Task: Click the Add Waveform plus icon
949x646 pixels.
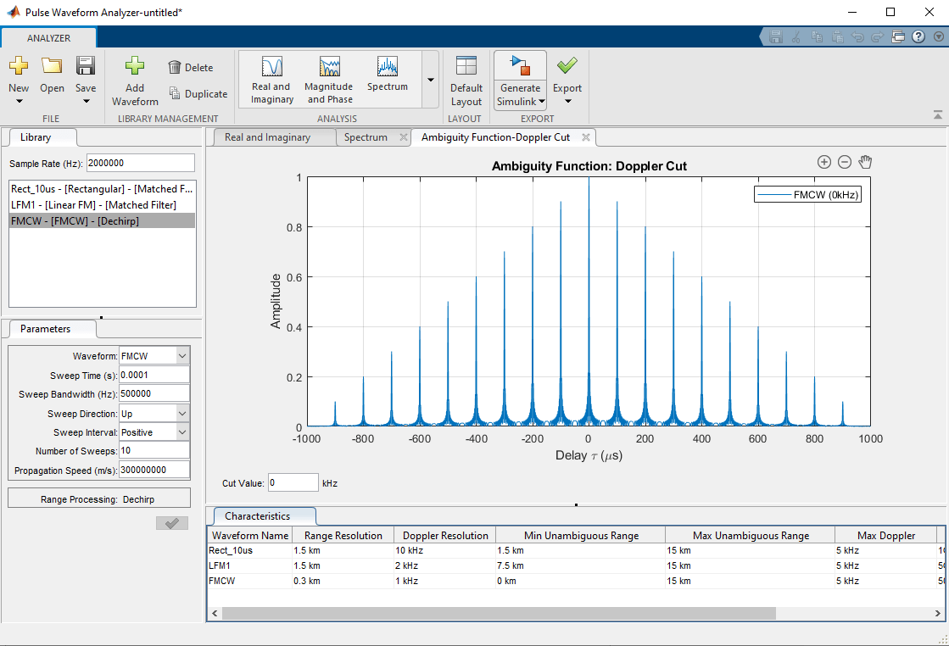Action: 134,67
